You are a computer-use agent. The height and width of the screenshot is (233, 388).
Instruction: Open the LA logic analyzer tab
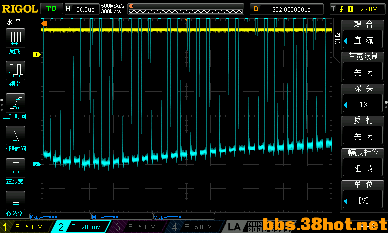click(x=234, y=227)
